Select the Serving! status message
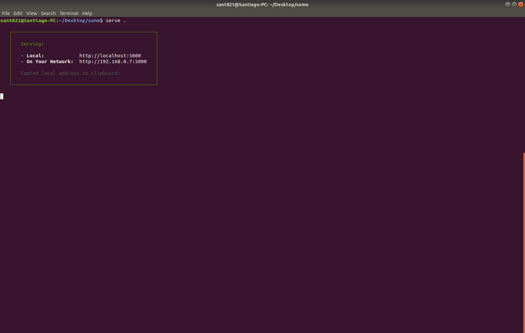Image resolution: width=525 pixels, height=333 pixels. (32, 44)
